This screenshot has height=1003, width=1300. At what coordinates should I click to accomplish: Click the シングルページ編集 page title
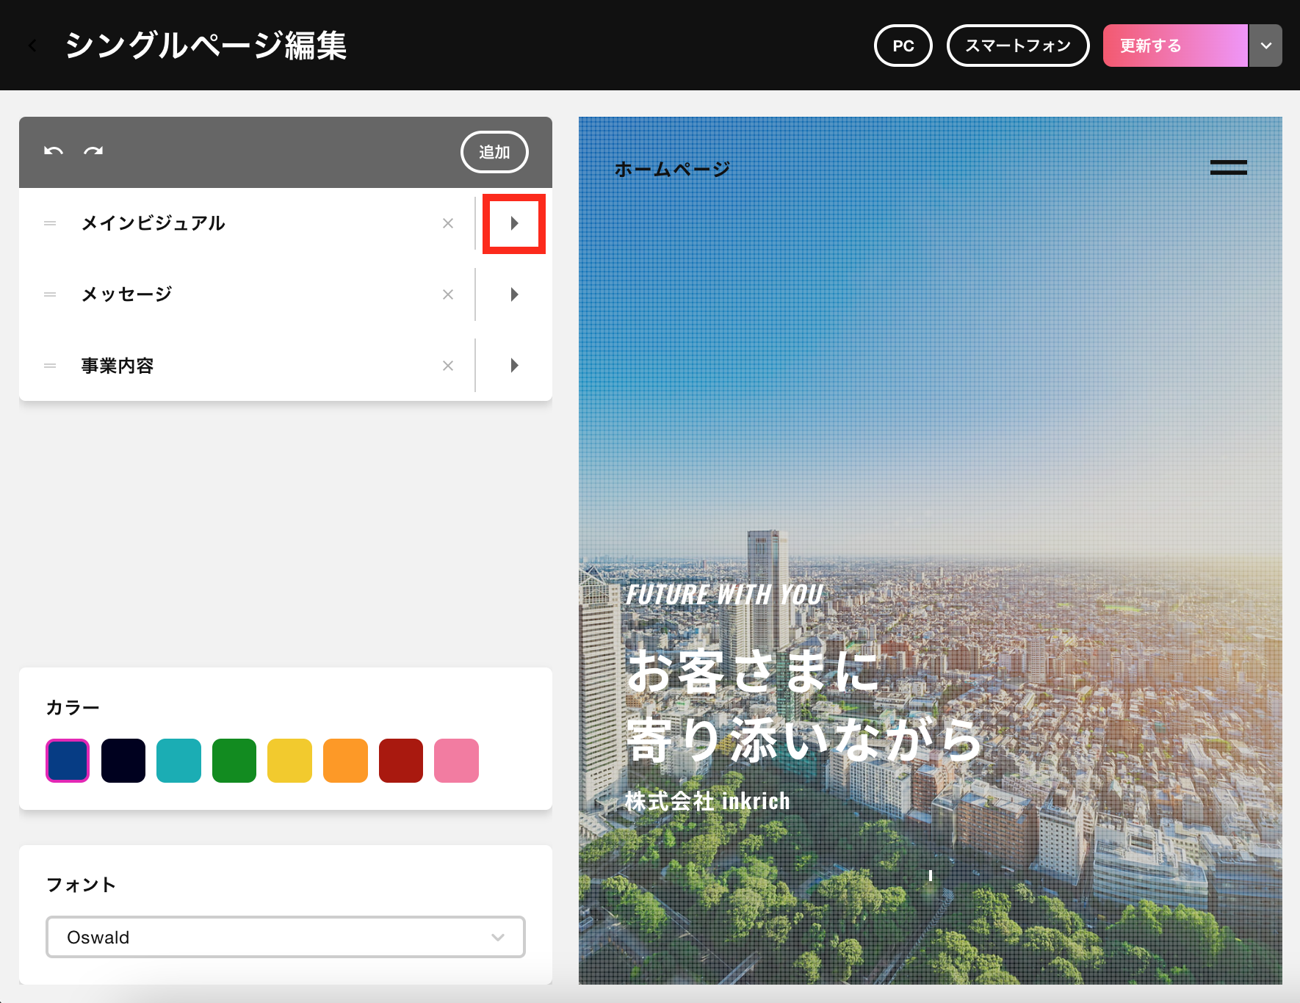pyautogui.click(x=206, y=46)
